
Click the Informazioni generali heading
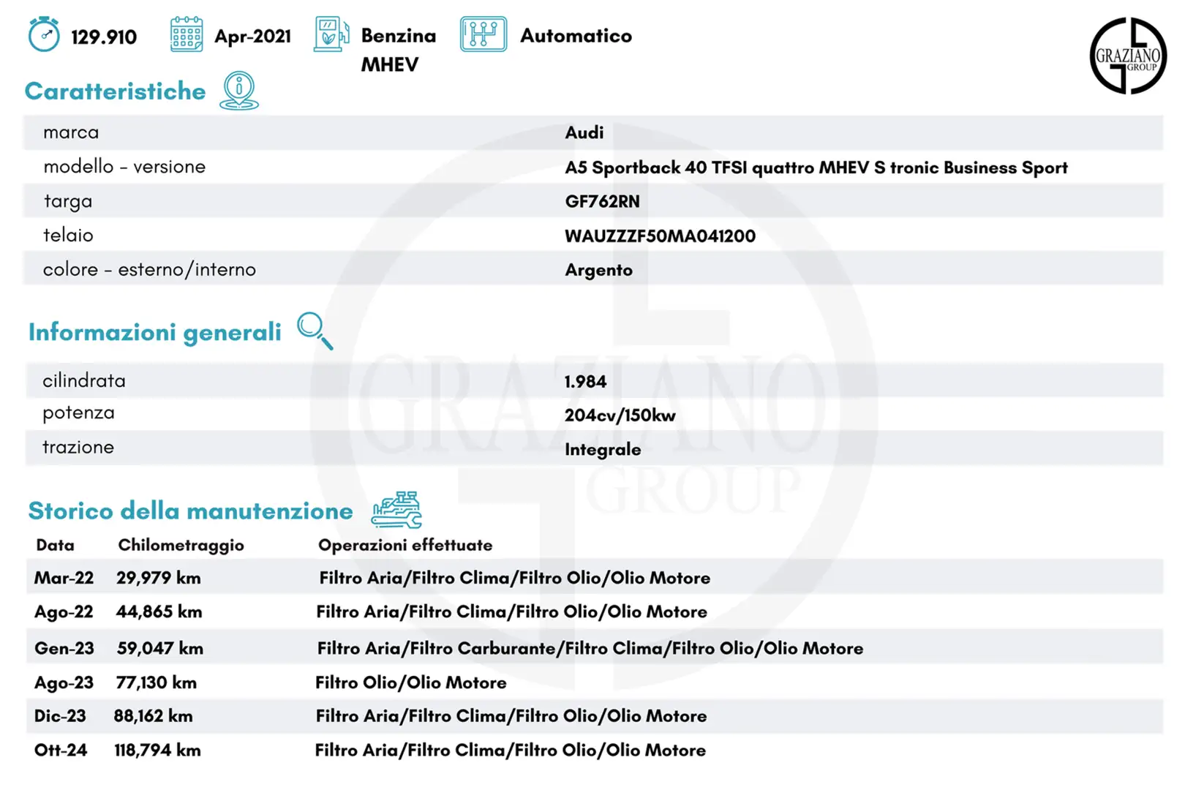click(x=155, y=332)
